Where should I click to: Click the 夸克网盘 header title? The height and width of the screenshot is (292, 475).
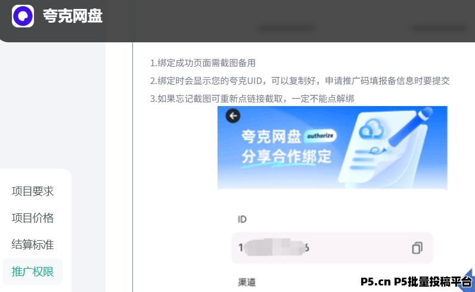coord(73,16)
